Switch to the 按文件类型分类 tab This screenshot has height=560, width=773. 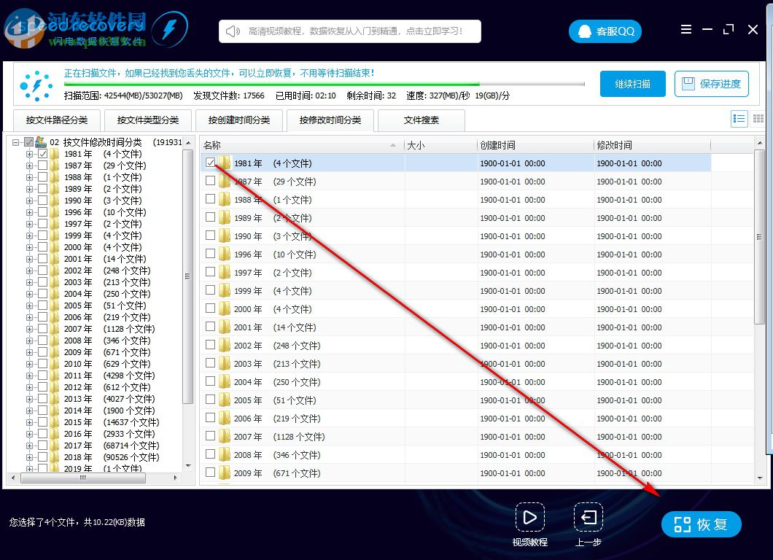(147, 120)
